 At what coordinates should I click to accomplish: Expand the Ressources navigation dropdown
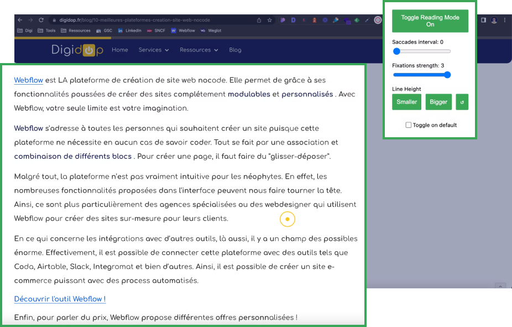point(199,50)
